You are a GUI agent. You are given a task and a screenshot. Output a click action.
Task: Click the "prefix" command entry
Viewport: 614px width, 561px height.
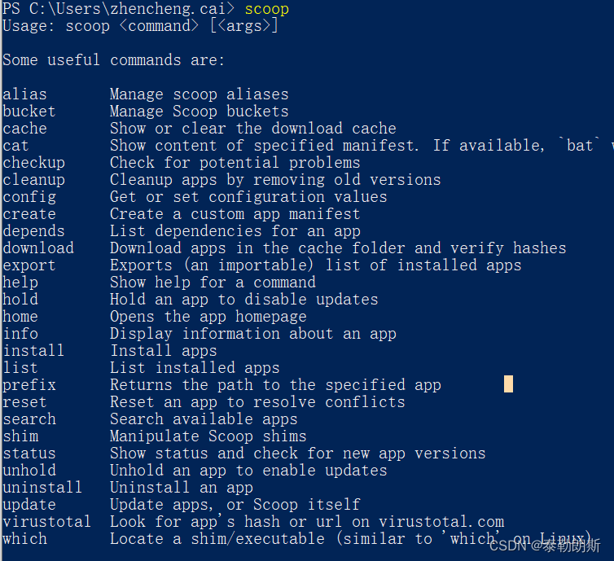29,385
